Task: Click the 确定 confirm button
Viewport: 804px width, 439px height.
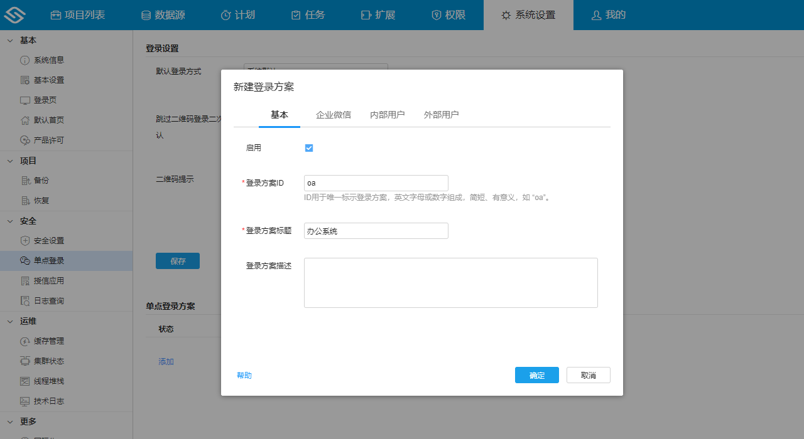Action: [536, 374]
